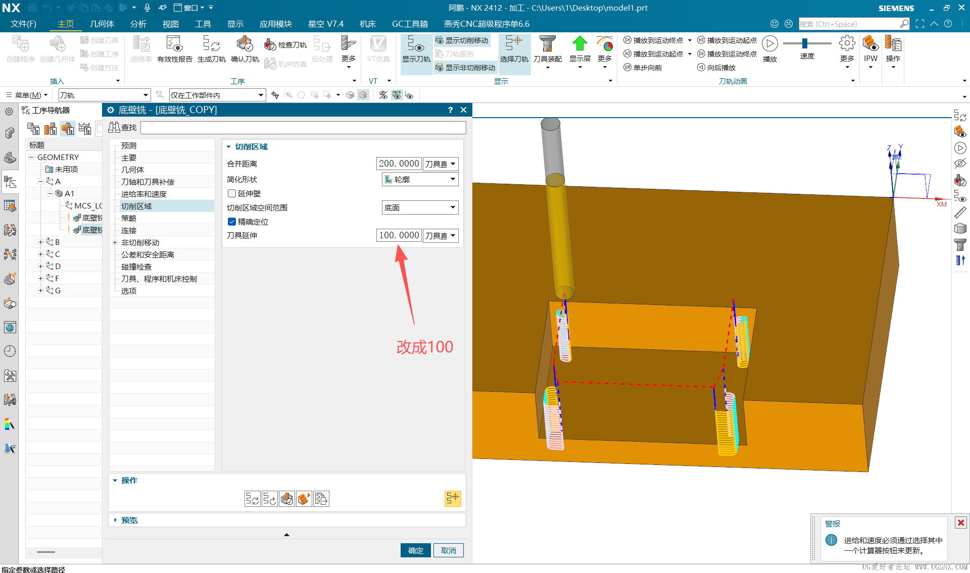Open the 刀轨 selection filter dropdown
Image resolution: width=970 pixels, height=573 pixels.
coord(105,95)
